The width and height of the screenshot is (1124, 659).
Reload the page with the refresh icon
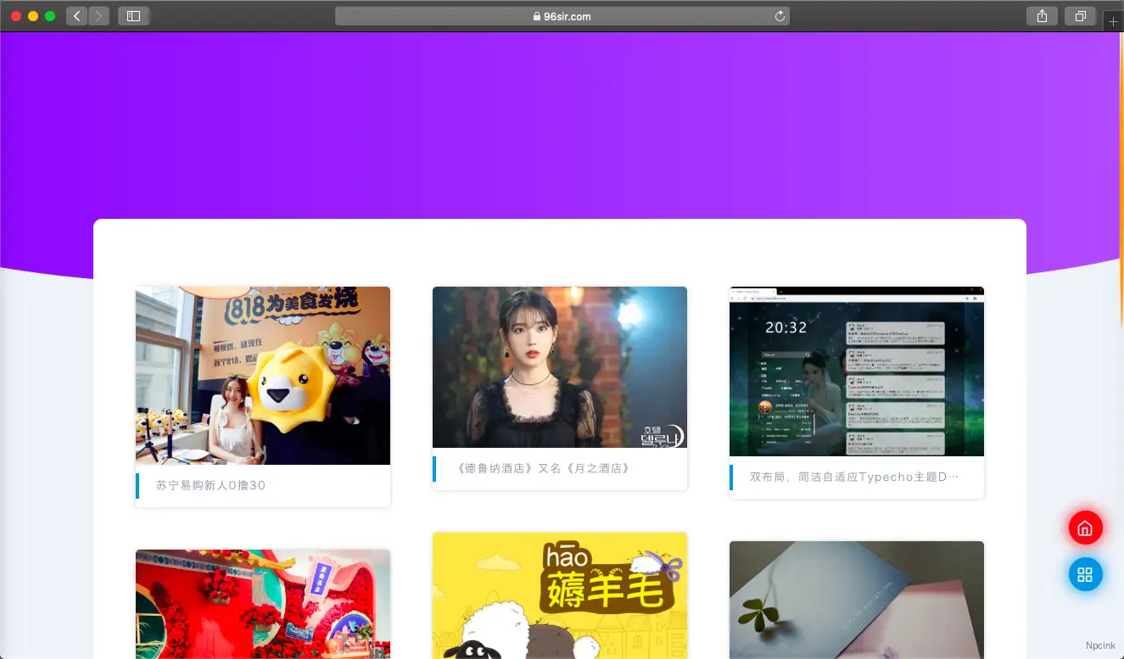pyautogui.click(x=780, y=16)
